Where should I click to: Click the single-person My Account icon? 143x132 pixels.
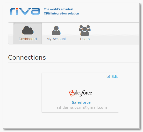56,31
